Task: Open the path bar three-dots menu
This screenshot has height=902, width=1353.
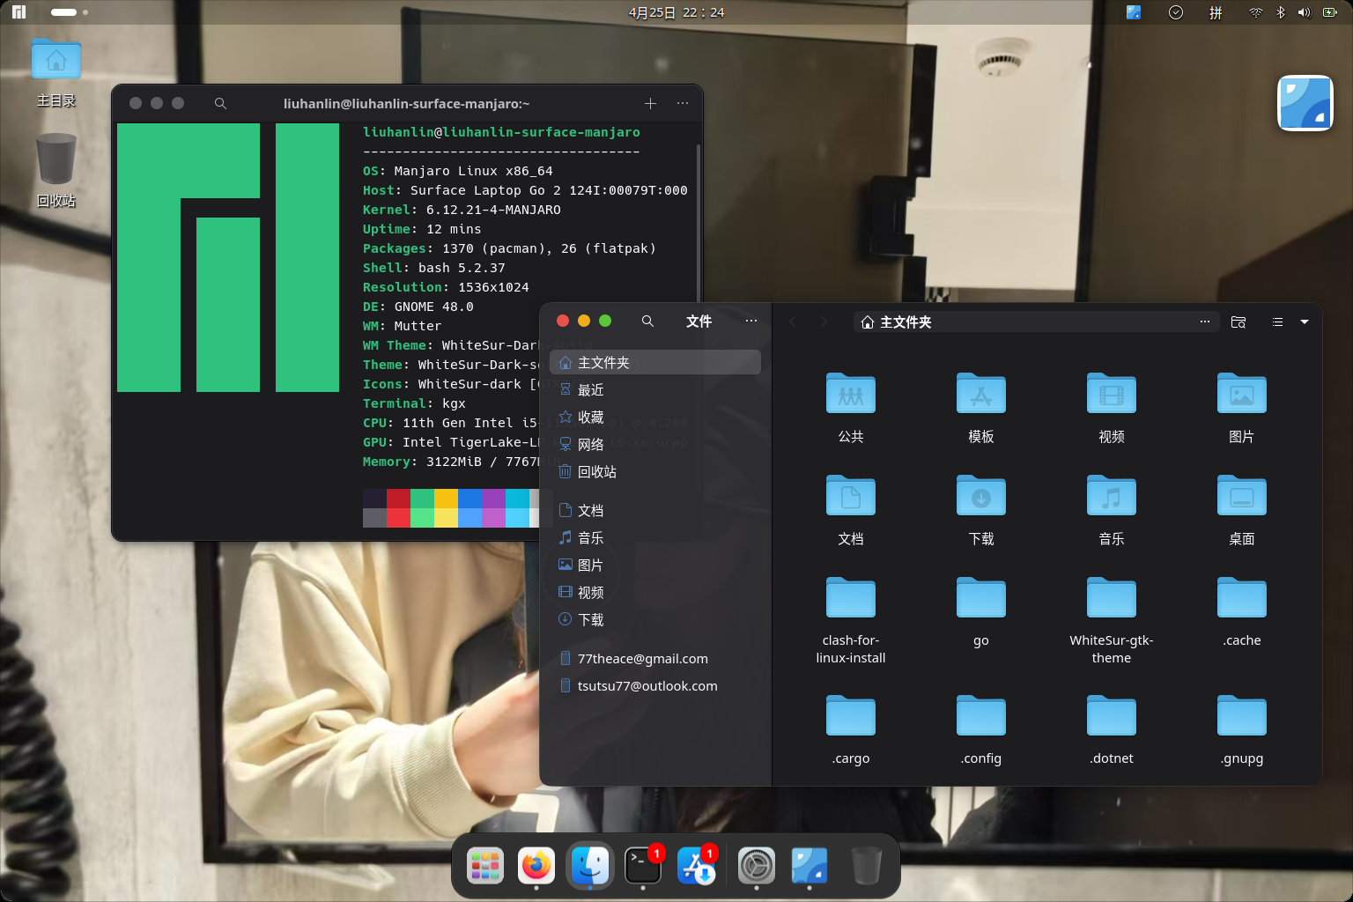Action: (x=1204, y=322)
